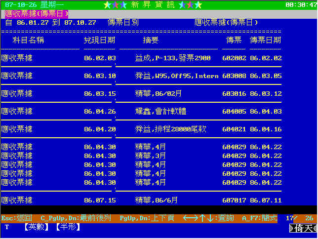318x239 pixels.
Task: Click PgUp,Dn:上下頁 paging hint
Action: 147,218
